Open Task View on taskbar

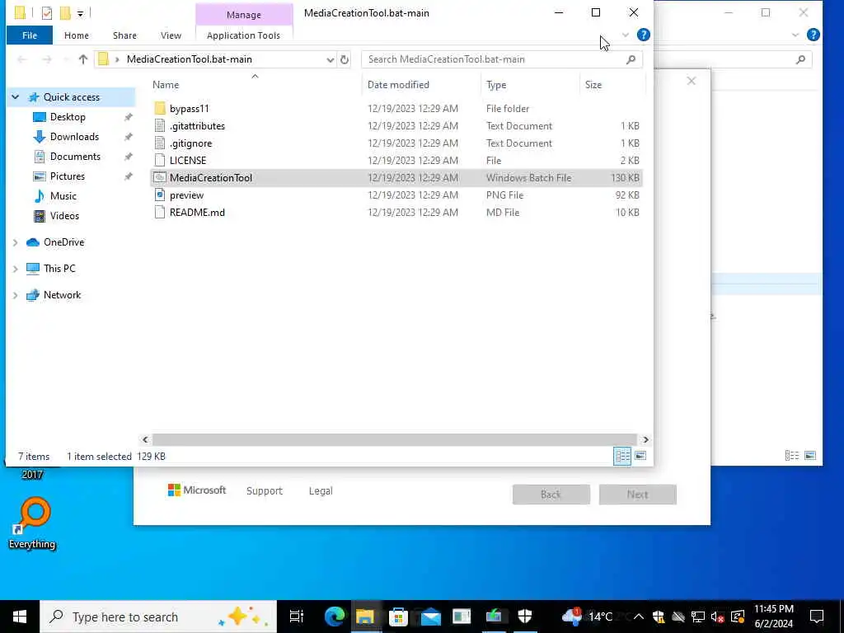pyautogui.click(x=297, y=617)
